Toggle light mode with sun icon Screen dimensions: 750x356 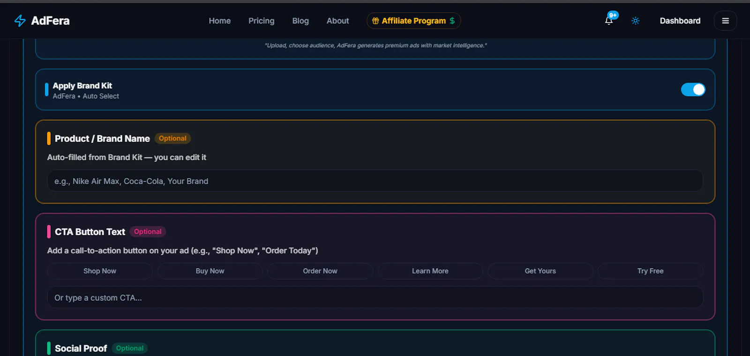(636, 21)
